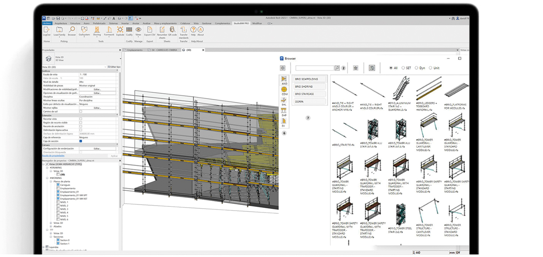Click the Ayuda de propiedades link

54,156
